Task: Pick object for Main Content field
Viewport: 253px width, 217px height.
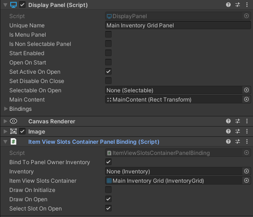Action: [x=246, y=99]
